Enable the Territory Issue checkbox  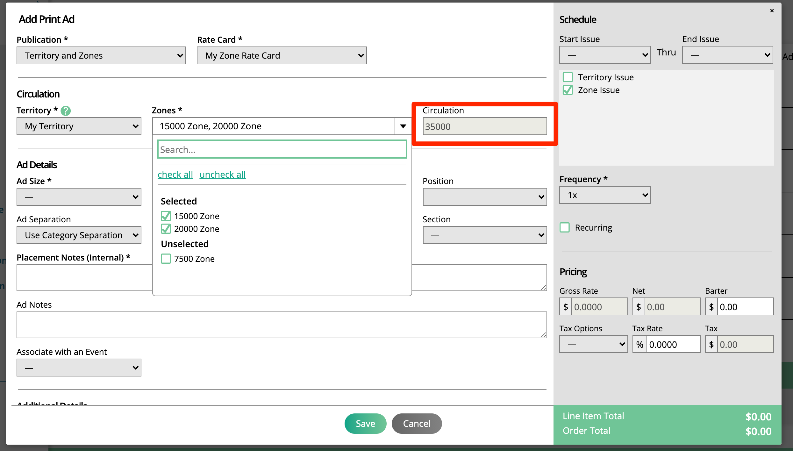coord(568,77)
